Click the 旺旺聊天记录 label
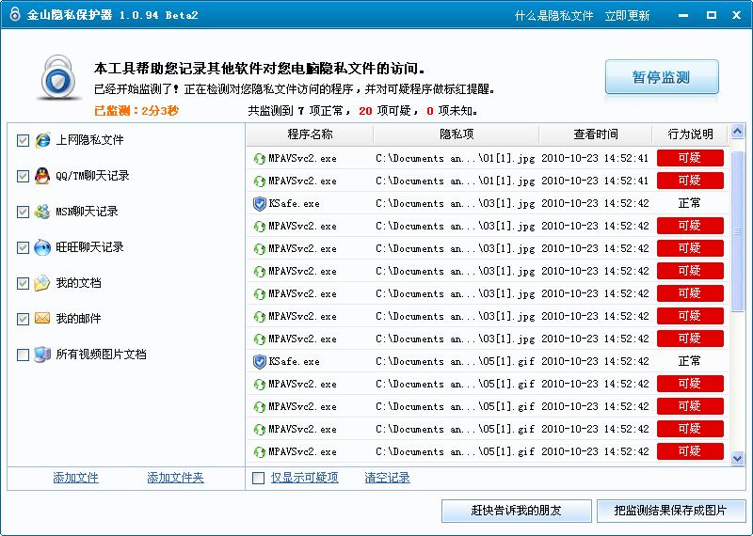 [x=89, y=247]
